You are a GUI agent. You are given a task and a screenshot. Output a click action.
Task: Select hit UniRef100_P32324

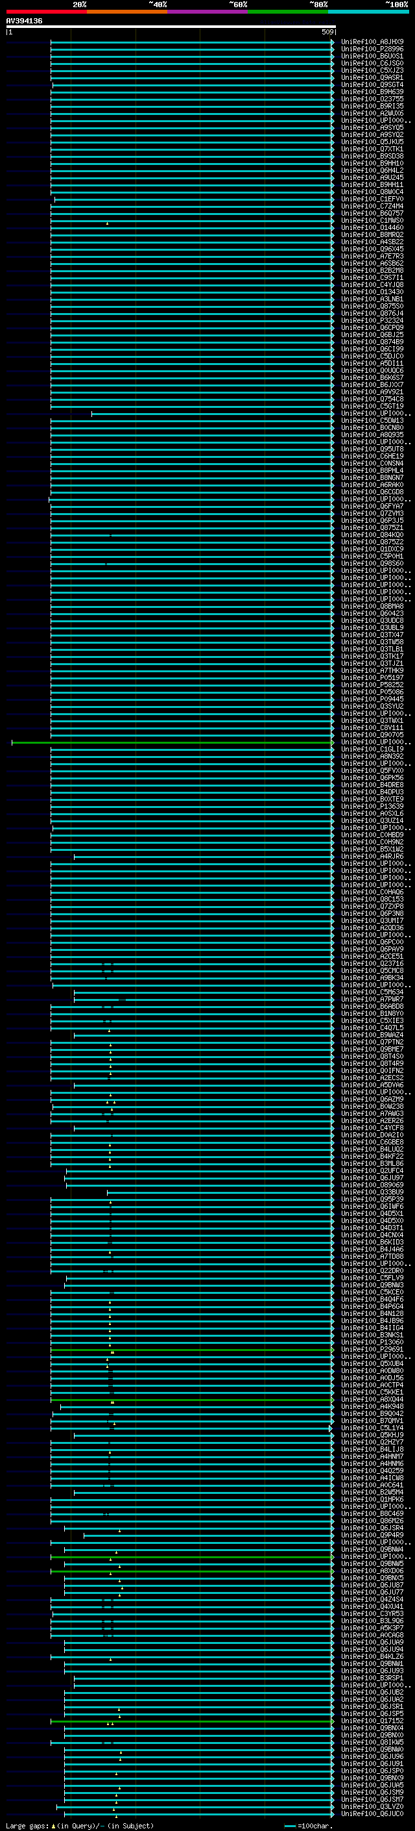coord(372,320)
